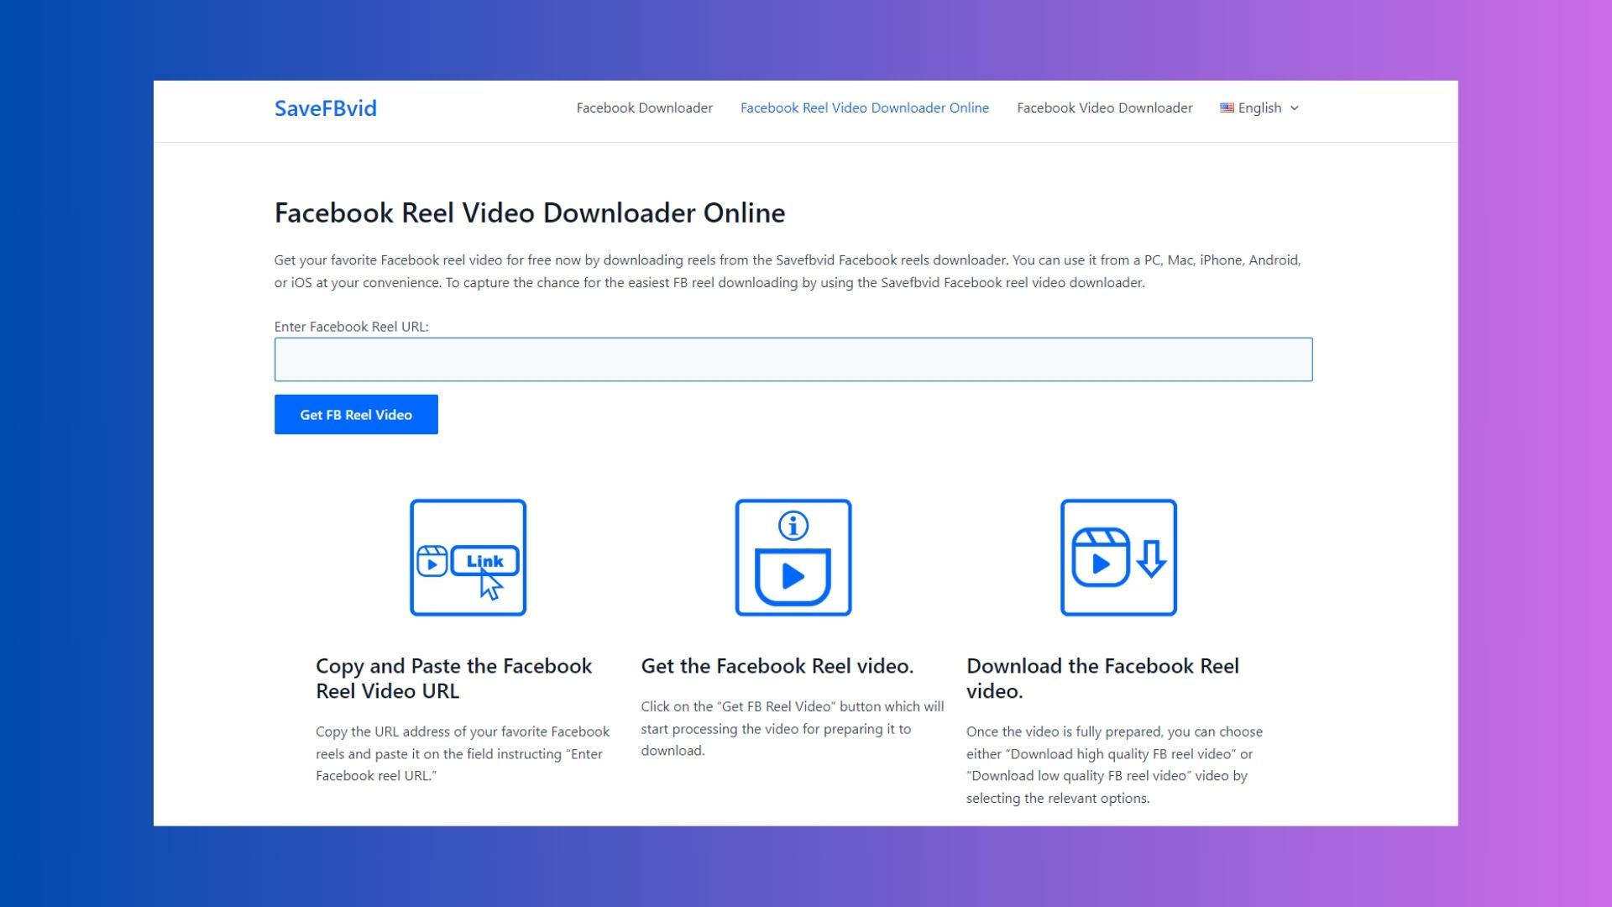Viewport: 1612px width, 907px height.
Task: Click the Get FB Reel Video button
Action: click(356, 414)
